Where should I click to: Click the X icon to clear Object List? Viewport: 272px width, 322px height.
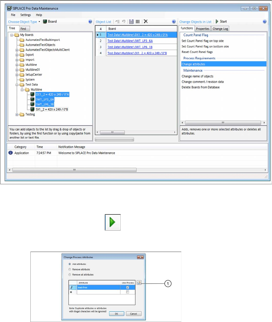(146, 21)
